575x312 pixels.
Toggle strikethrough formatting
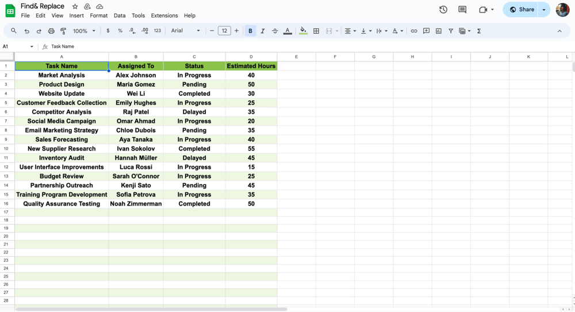pos(275,31)
